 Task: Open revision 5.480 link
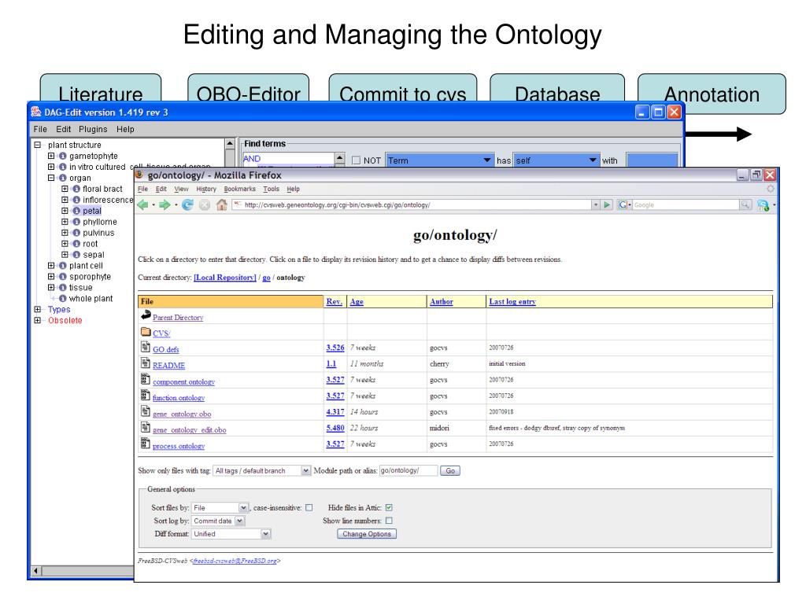(x=335, y=428)
